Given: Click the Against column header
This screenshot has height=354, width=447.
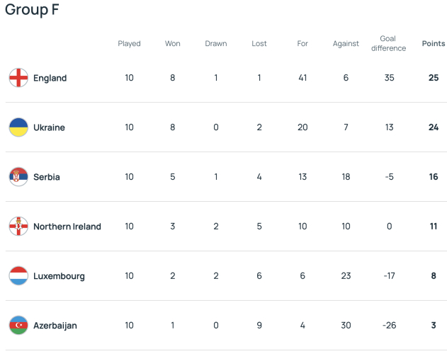Looking at the screenshot, I should (346, 44).
